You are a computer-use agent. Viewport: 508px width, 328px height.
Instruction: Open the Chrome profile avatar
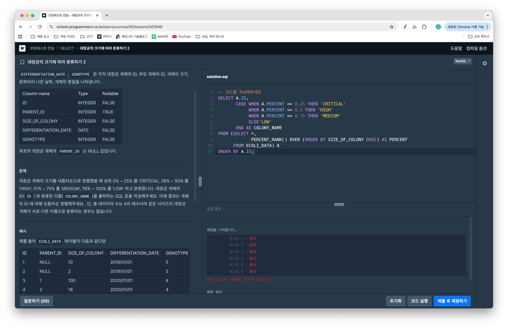click(438, 27)
